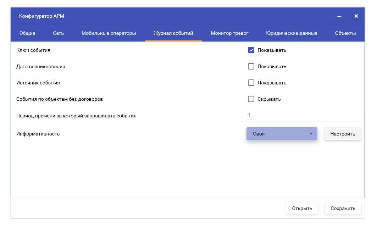The width and height of the screenshot is (377, 227).
Task: Open the Юридические данные tab
Action: pyautogui.click(x=292, y=33)
